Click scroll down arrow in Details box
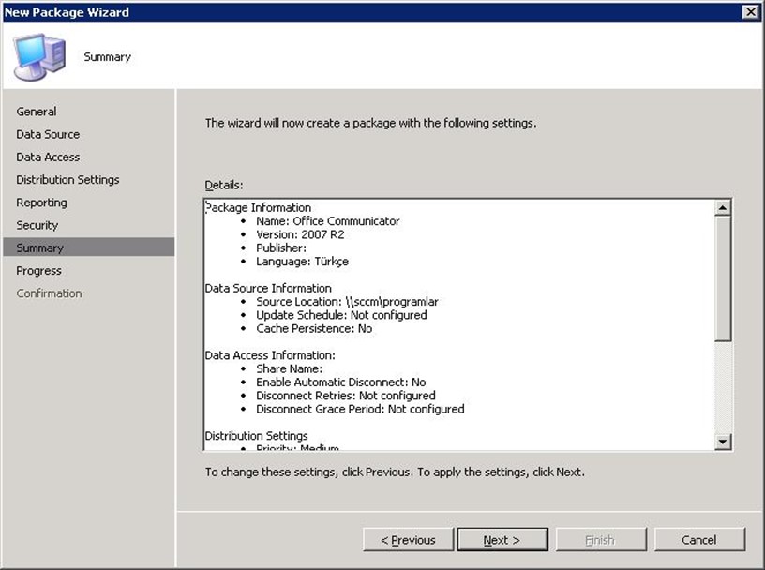The image size is (765, 570). pyautogui.click(x=723, y=442)
